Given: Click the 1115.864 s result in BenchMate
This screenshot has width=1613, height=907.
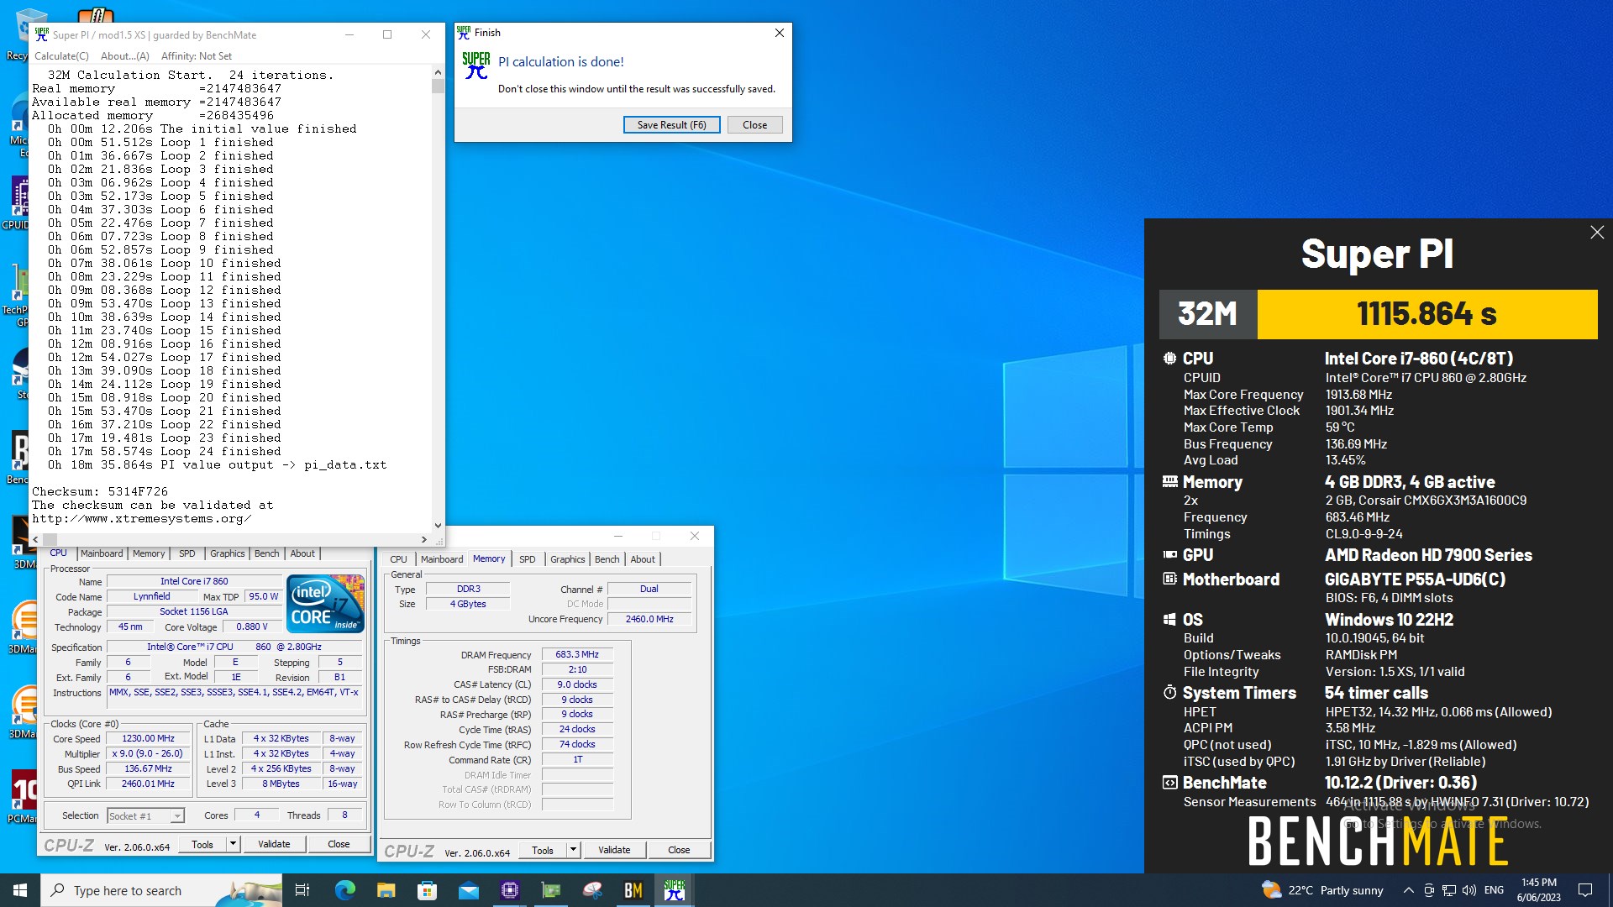Looking at the screenshot, I should pos(1426,314).
